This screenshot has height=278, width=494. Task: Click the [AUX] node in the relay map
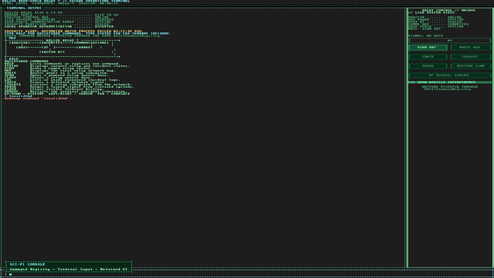pyautogui.click(x=22, y=47)
